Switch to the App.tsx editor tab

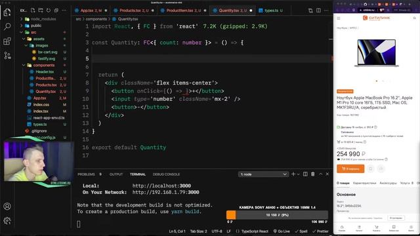pos(91,10)
